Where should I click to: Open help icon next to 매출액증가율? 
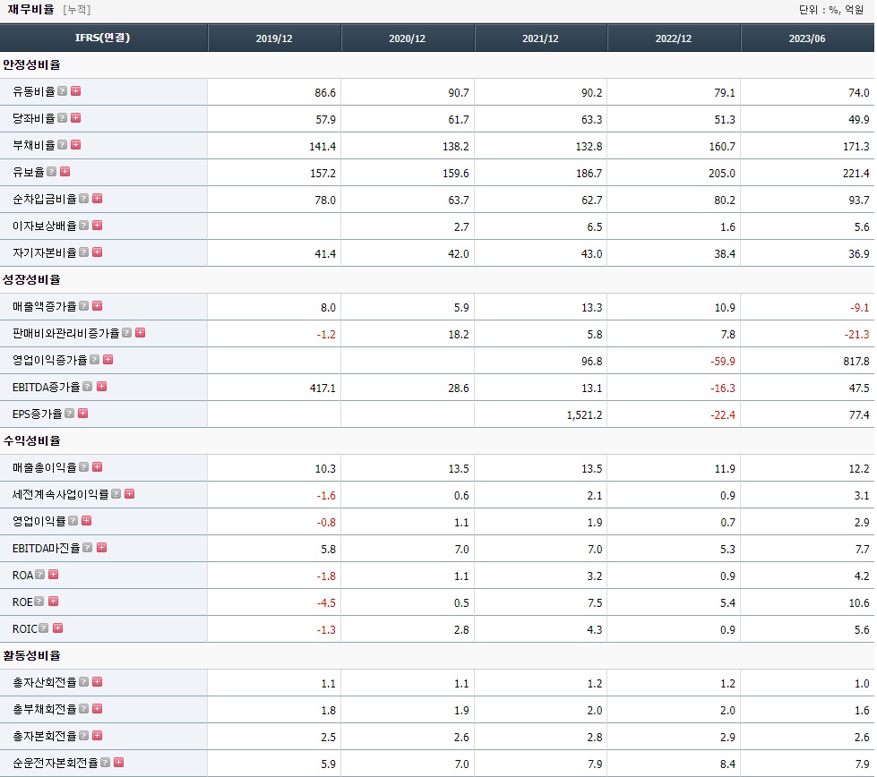pyautogui.click(x=84, y=306)
